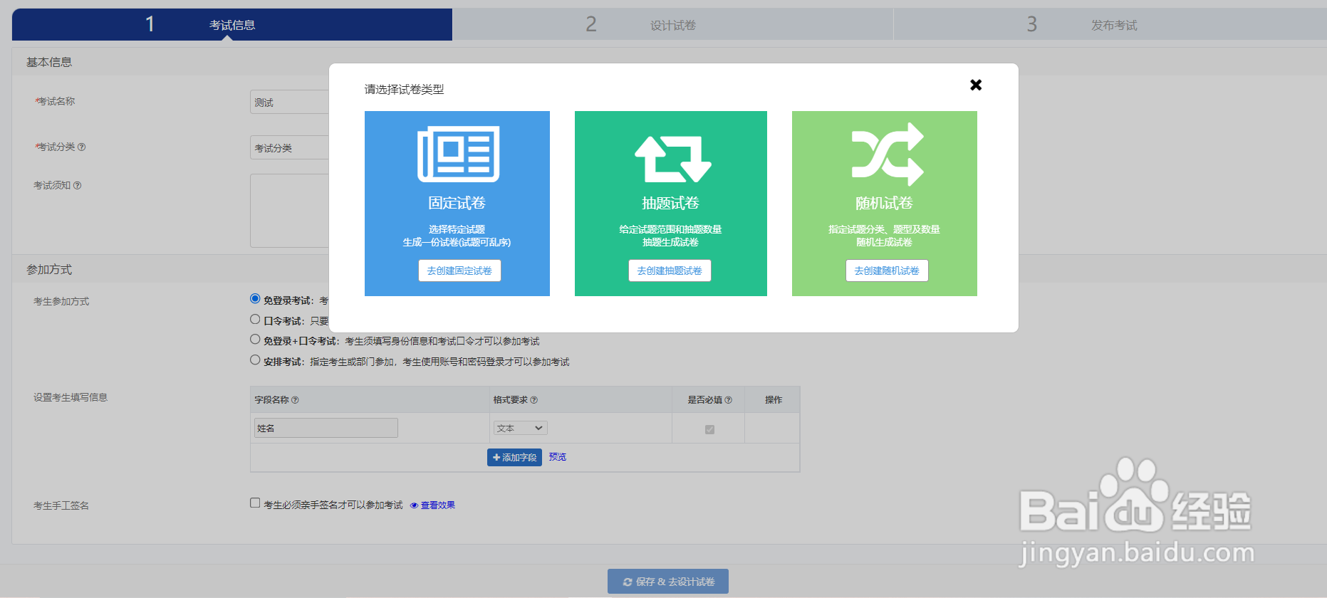Viewport: 1327px width, 598px height.
Task: Click the 考试分类 input field
Action: [290, 147]
